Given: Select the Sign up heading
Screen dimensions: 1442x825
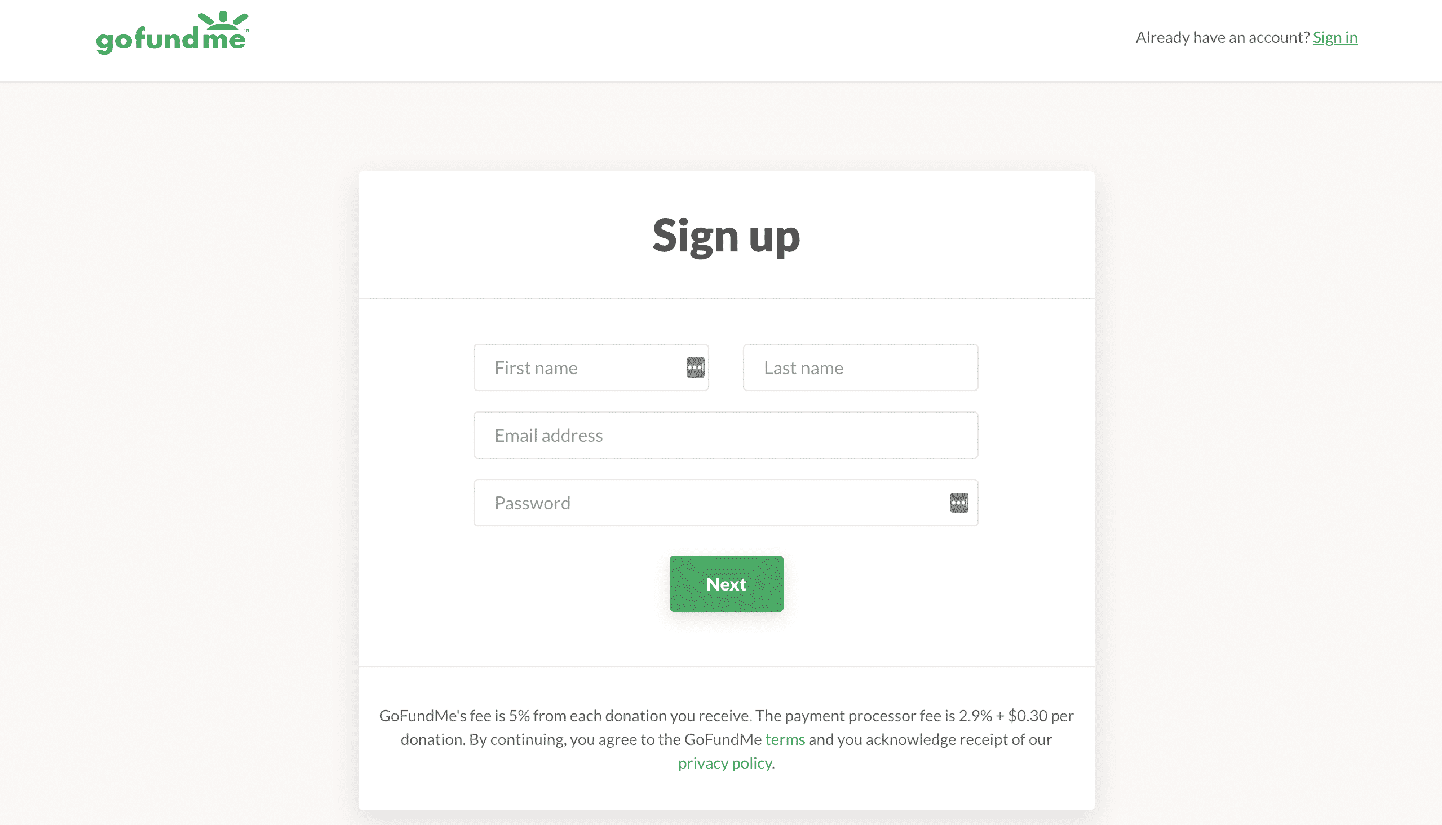Looking at the screenshot, I should 726,234.
